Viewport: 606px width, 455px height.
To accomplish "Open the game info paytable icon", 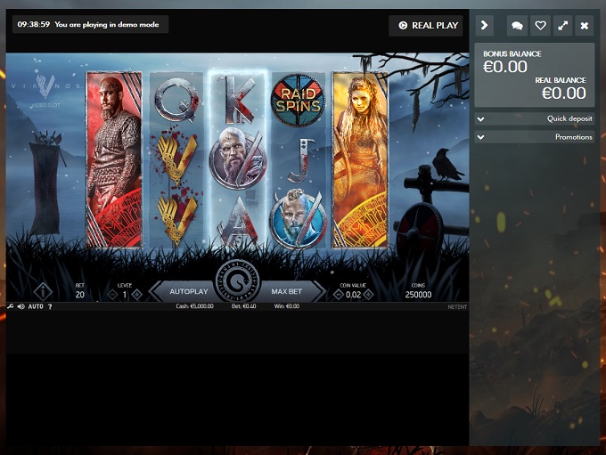I will point(43,291).
